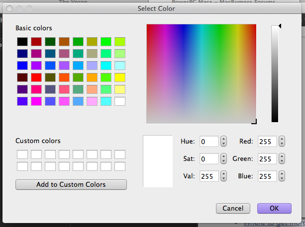Select the cyan basic color swatch

click(105, 66)
